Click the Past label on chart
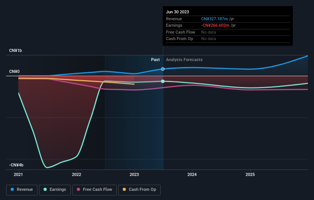This screenshot has width=314, height=200. [155, 60]
